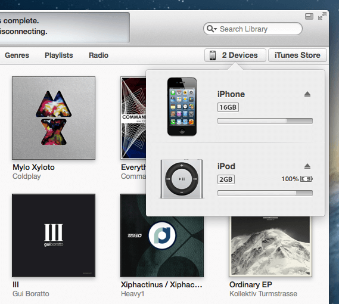Eject the iPod device
Image resolution: width=339 pixels, height=304 pixels.
point(307,166)
